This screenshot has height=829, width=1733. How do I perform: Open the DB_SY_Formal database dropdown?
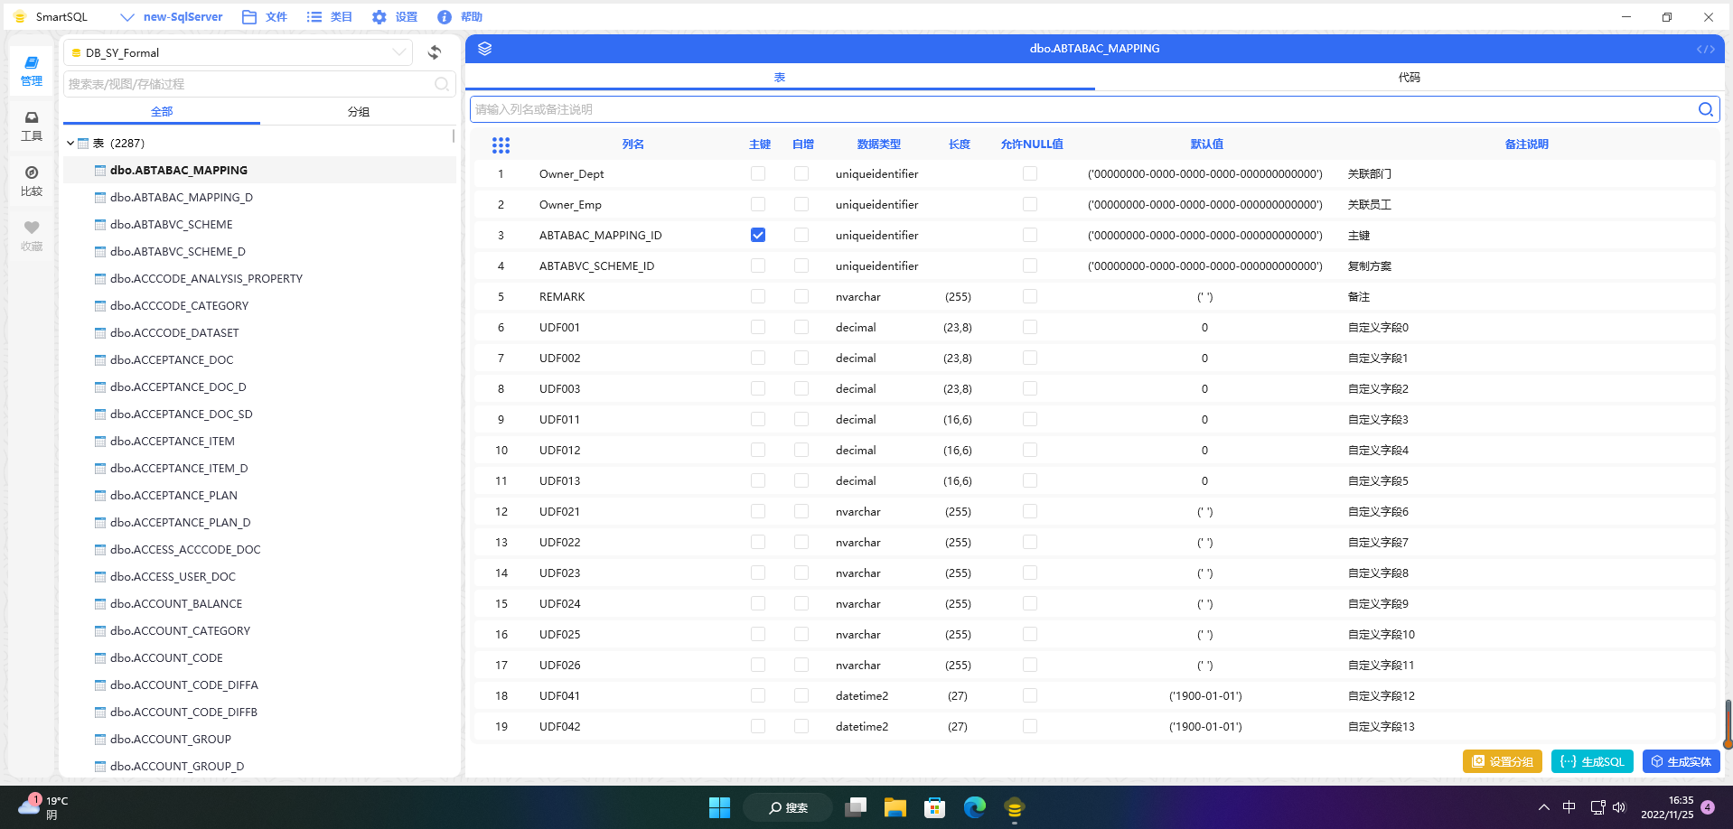(x=239, y=52)
